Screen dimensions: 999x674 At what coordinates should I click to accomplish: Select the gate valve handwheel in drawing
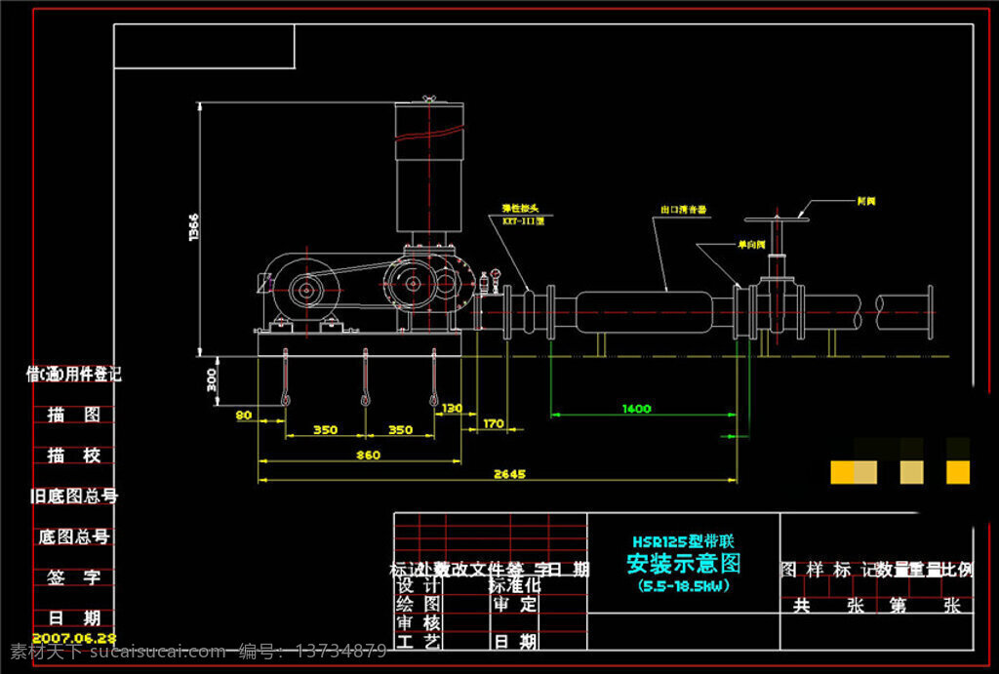coord(777,219)
